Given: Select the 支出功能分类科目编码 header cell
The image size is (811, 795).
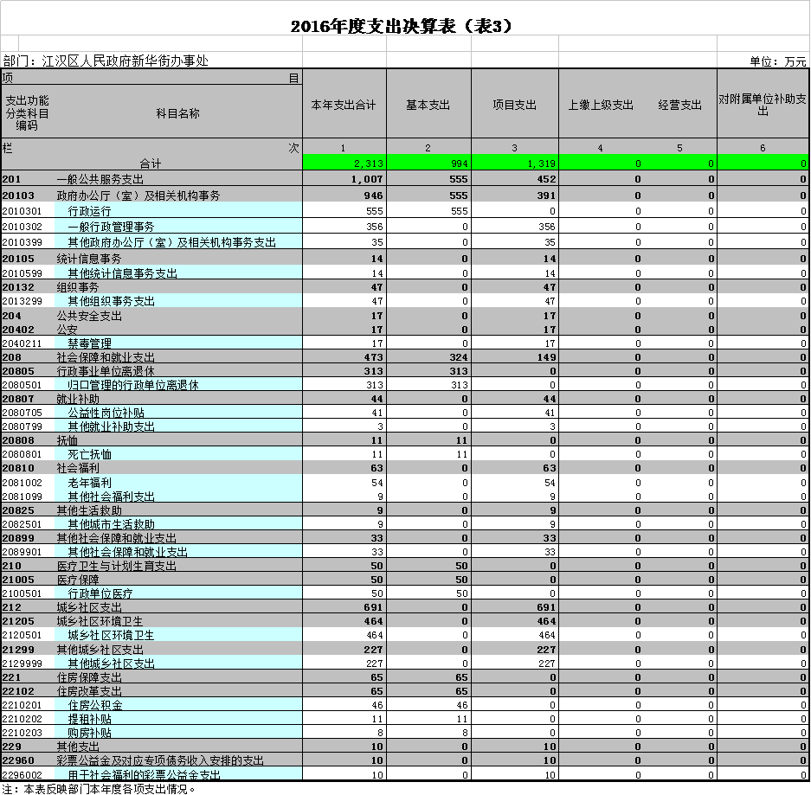Looking at the screenshot, I should 27,113.
